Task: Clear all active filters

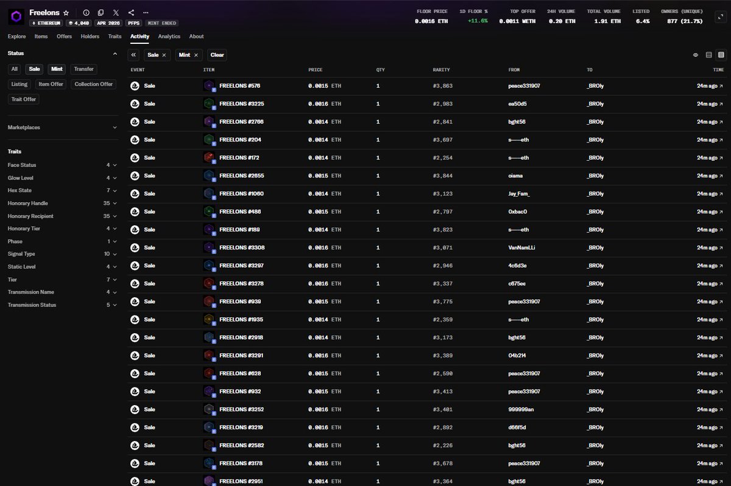Action: coord(217,55)
